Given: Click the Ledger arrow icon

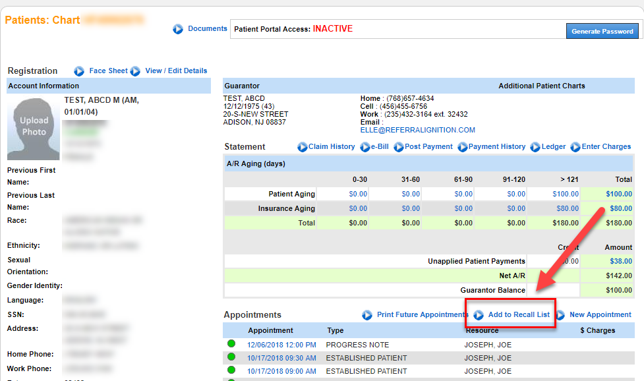Looking at the screenshot, I should click(x=535, y=147).
